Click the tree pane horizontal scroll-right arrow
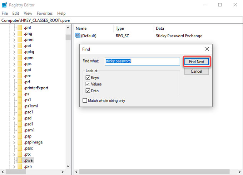 point(63,172)
